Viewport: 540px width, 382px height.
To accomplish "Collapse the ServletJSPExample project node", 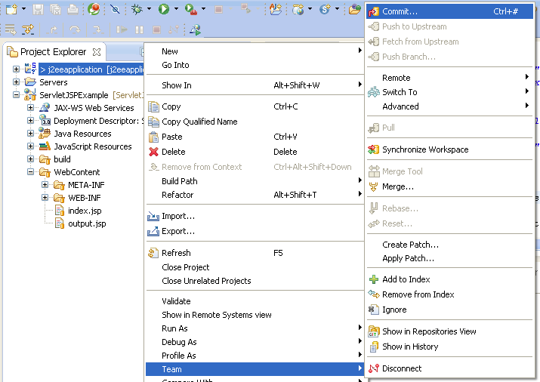I will pyautogui.click(x=16, y=94).
